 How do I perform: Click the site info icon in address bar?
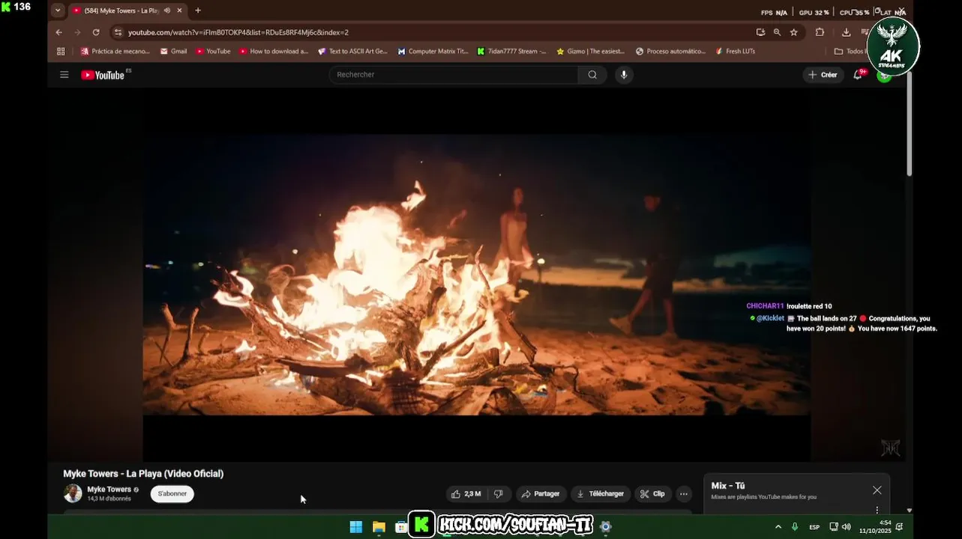click(x=117, y=32)
